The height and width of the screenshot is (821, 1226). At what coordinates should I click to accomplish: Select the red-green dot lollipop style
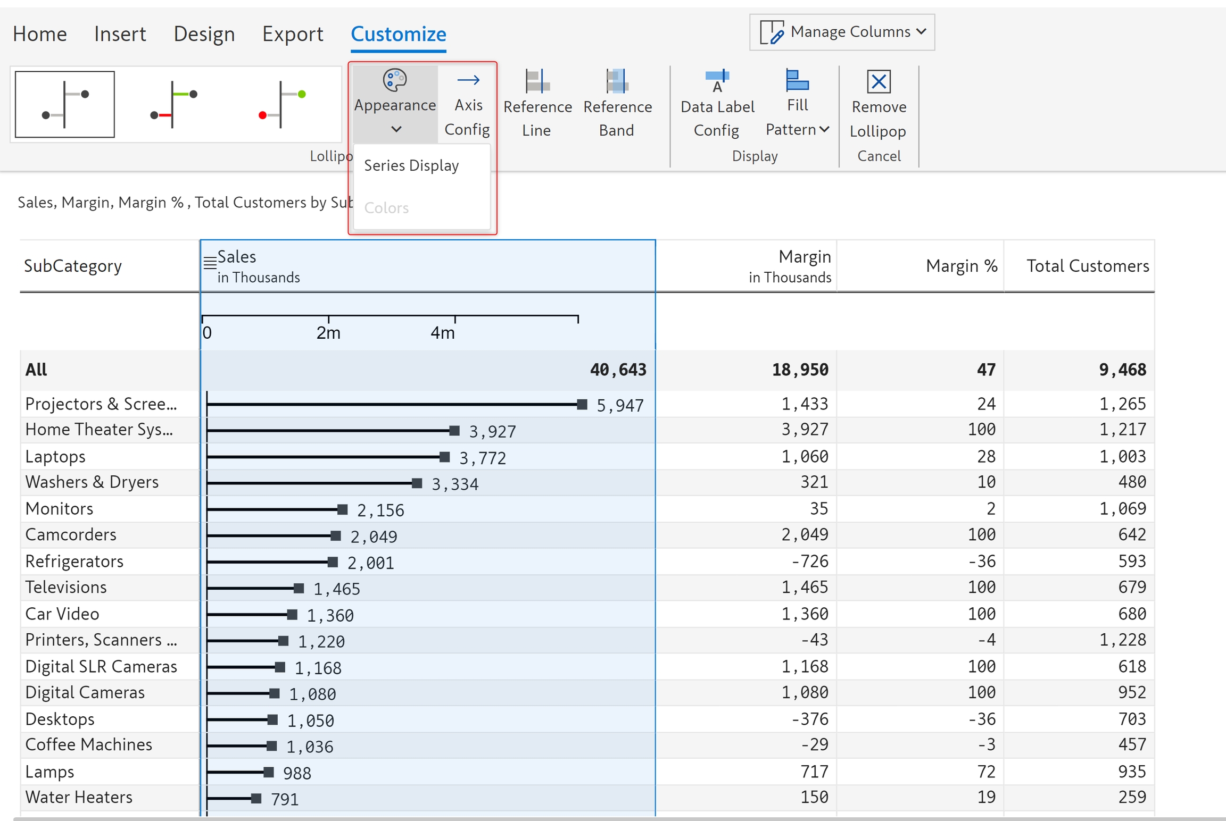point(282,104)
